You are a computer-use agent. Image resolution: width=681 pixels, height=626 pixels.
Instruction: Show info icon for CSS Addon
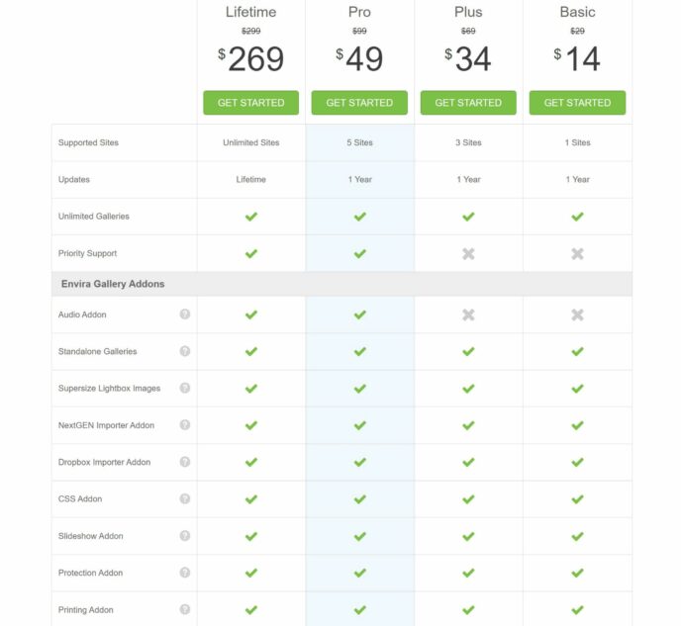184,498
